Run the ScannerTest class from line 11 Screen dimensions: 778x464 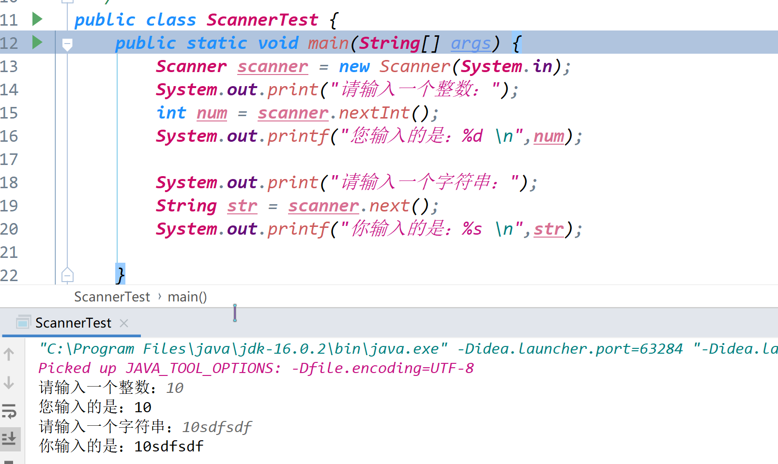pyautogui.click(x=37, y=19)
